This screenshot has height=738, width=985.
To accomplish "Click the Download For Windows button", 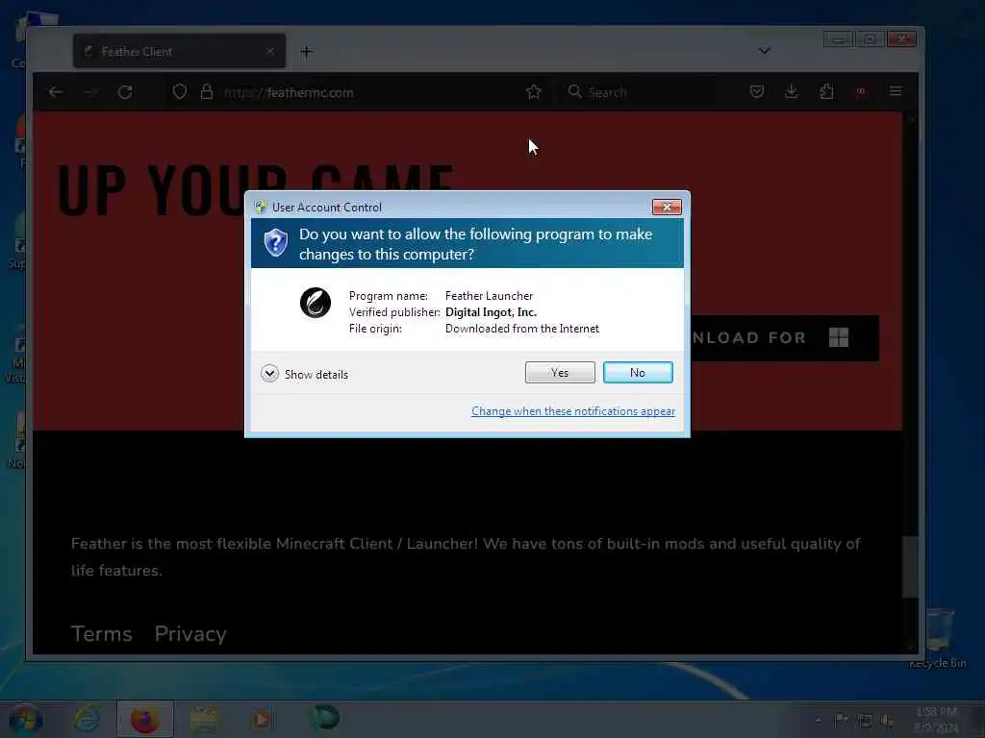I will click(x=785, y=337).
